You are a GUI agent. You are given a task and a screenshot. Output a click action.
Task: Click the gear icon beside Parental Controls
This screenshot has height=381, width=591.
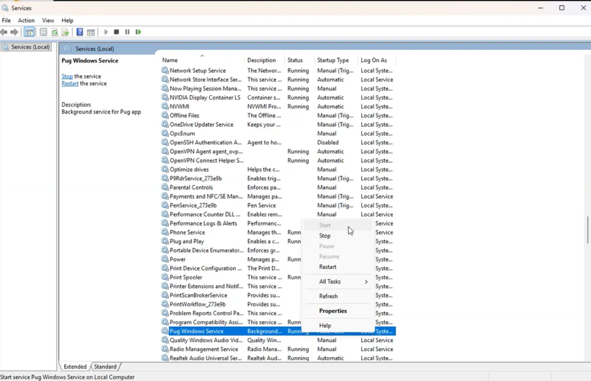pos(165,187)
